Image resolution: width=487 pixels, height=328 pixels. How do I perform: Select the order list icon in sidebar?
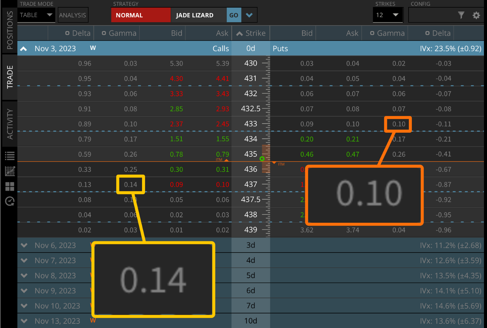9,156
